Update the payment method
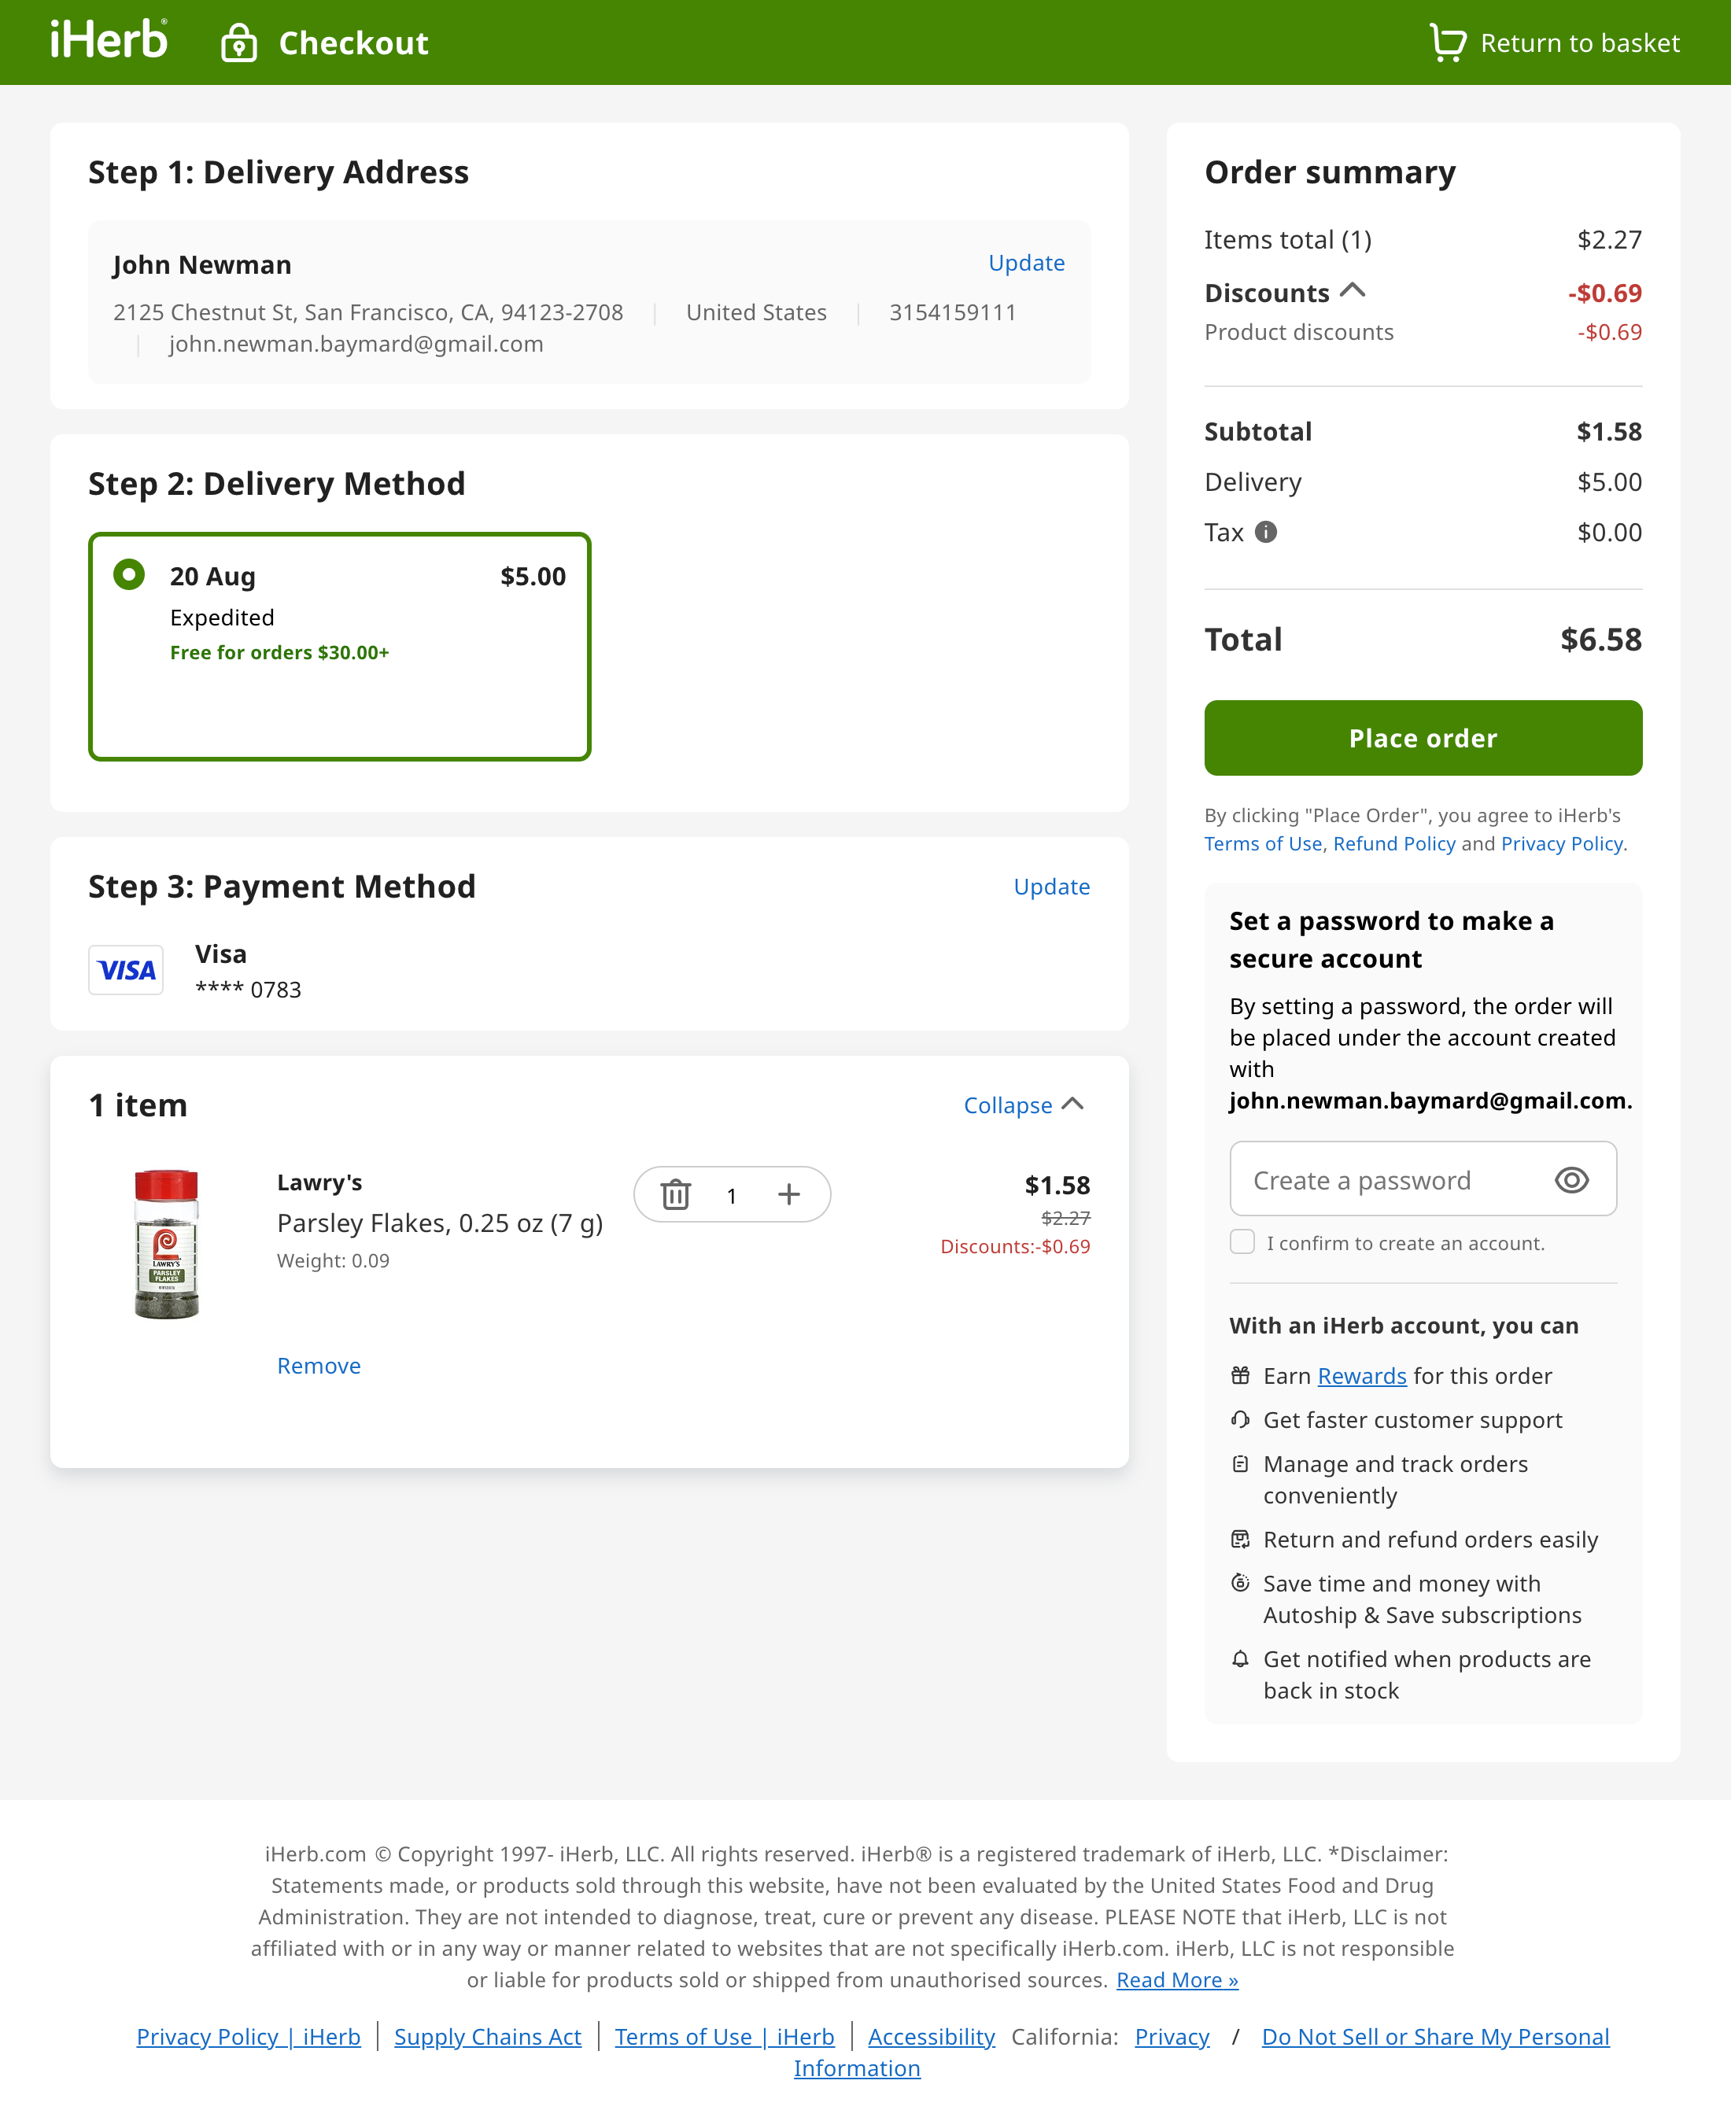 1052,886
